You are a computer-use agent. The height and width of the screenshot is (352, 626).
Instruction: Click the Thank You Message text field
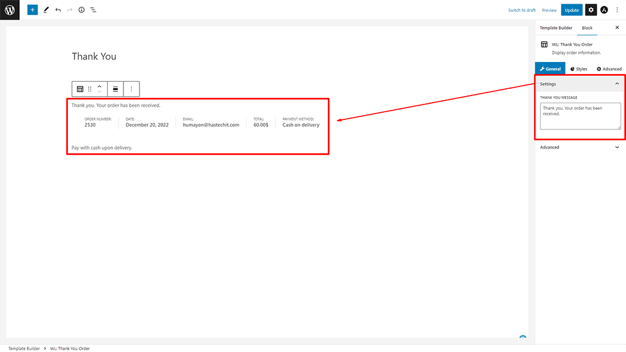[579, 116]
